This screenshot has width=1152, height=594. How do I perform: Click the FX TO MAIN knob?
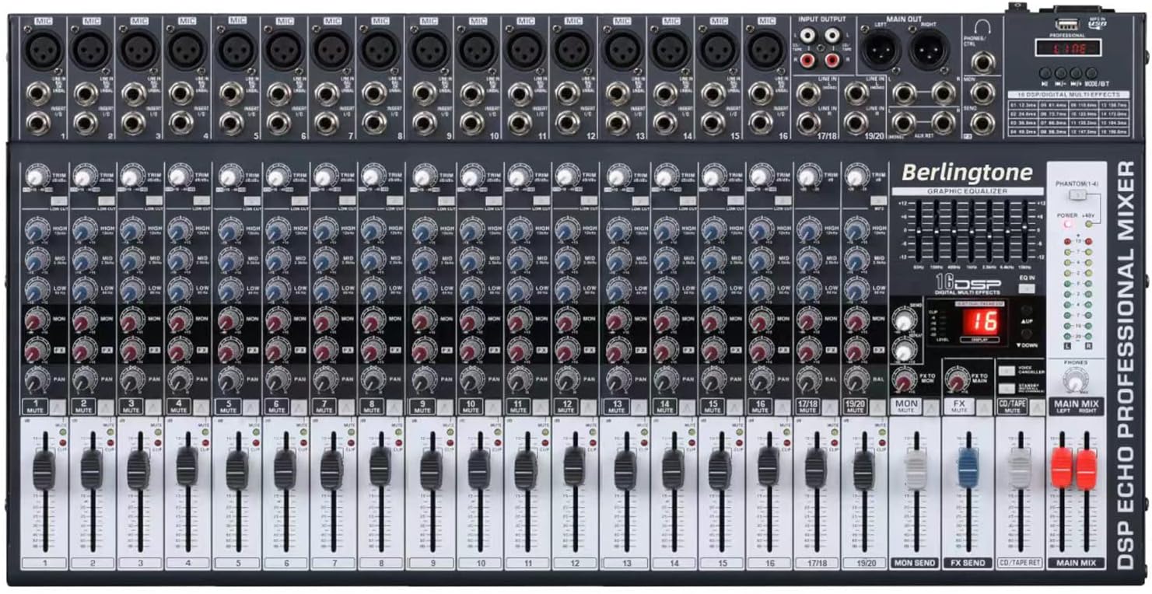[x=958, y=379]
